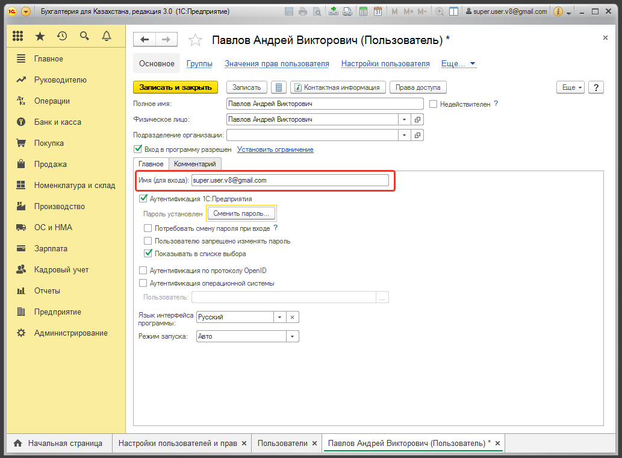Expand the 'Физическое лицо' dropdown
622x458 pixels.
(404, 119)
